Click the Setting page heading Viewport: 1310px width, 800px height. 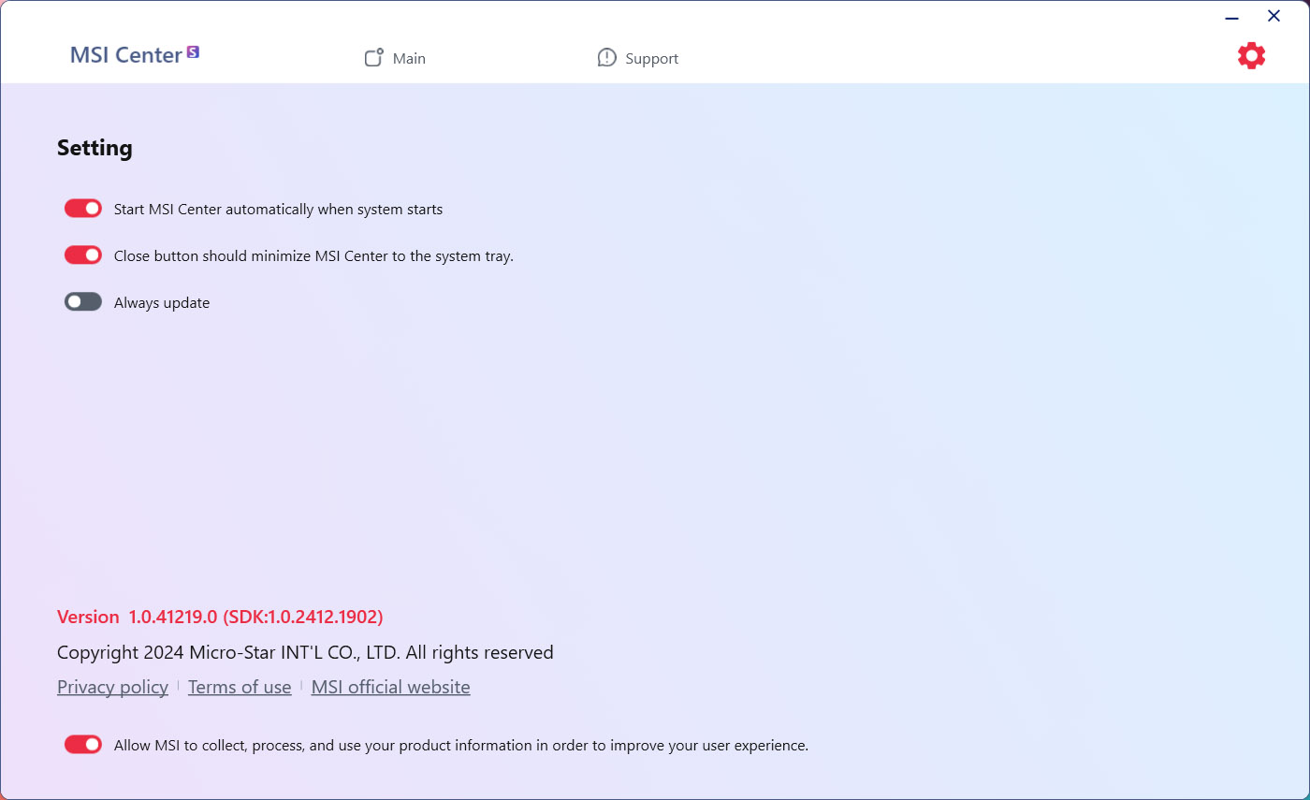(x=95, y=148)
